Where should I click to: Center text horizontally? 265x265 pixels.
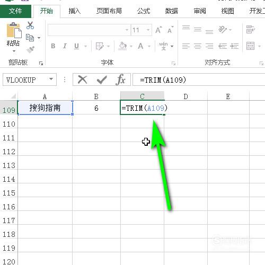[198, 46]
